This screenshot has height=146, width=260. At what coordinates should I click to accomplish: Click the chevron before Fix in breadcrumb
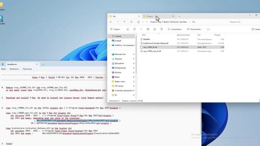pyautogui.click(x=190, y=22)
